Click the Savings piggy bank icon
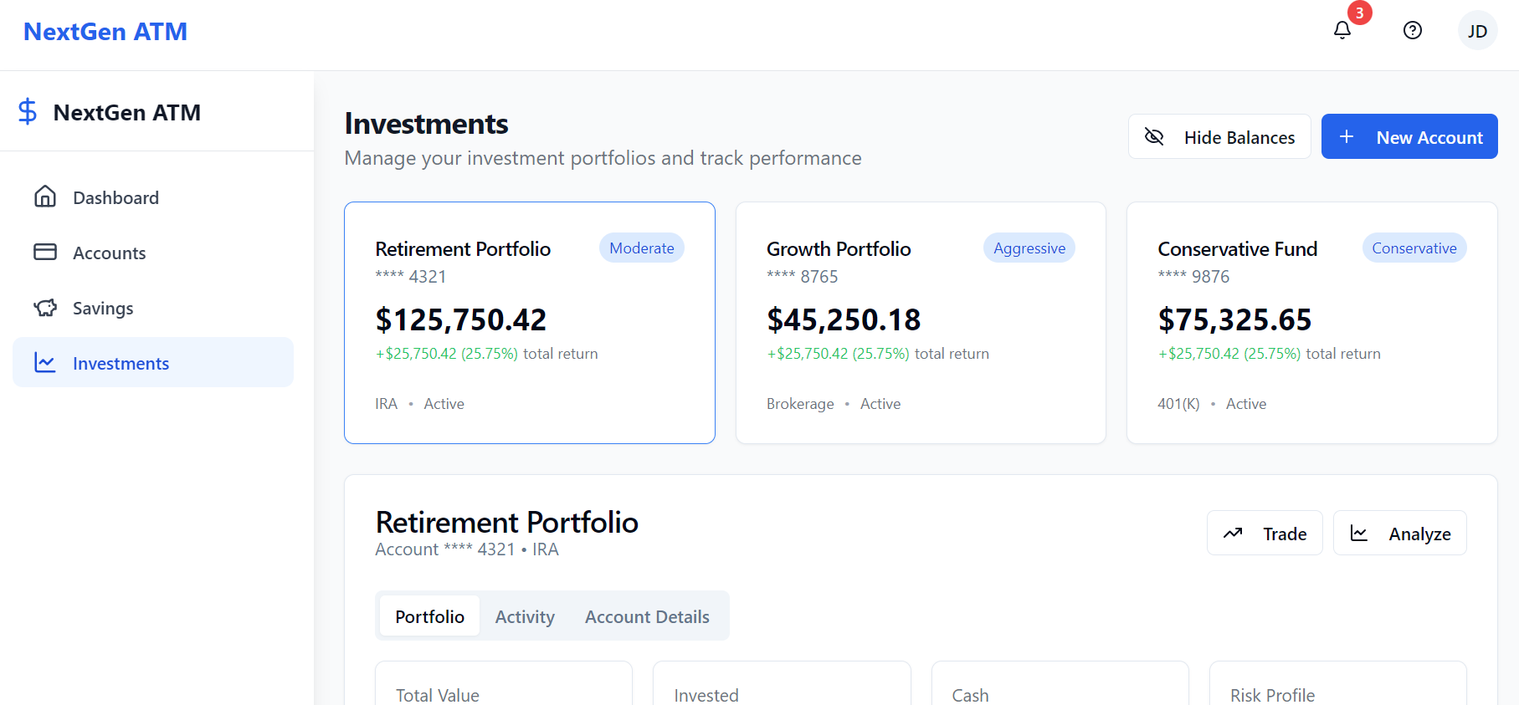1519x705 pixels. (x=45, y=308)
